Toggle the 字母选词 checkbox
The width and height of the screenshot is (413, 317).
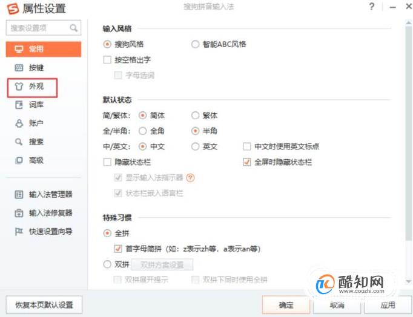point(117,75)
